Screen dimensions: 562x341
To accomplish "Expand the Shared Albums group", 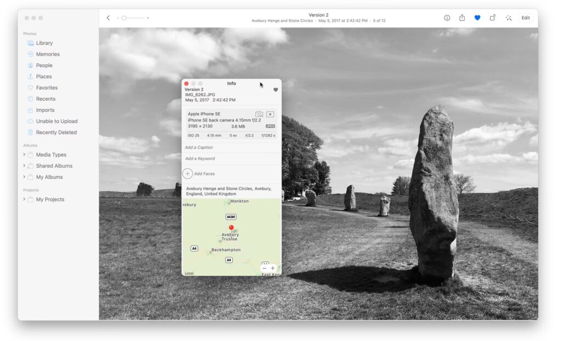I will [24, 166].
